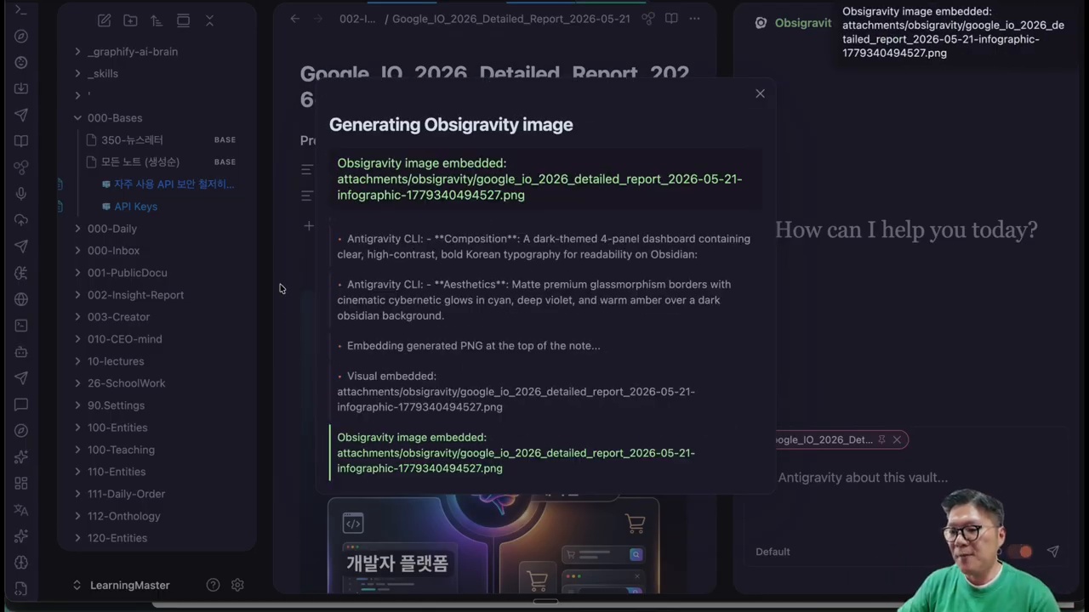Collapse the 000-Bases folder
The image size is (1089, 612).
77,118
